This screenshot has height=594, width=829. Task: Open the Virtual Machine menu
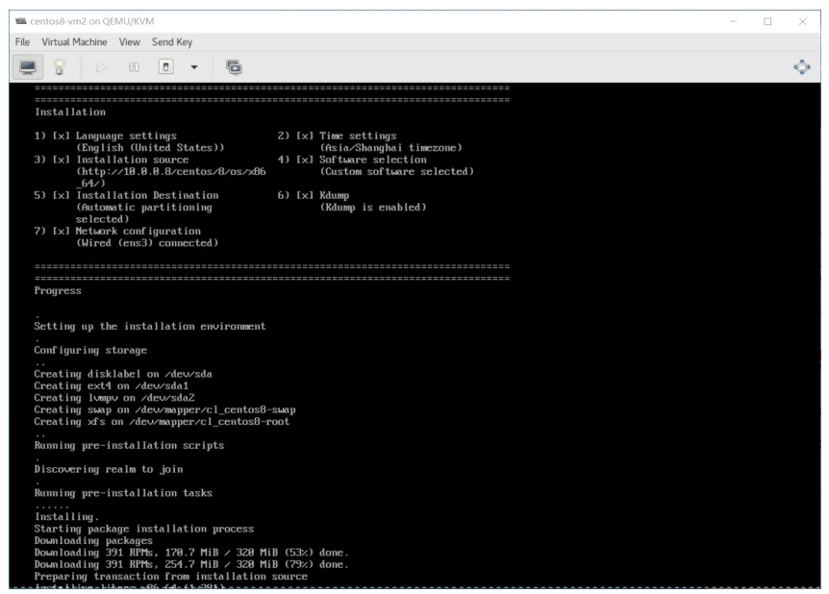point(75,41)
